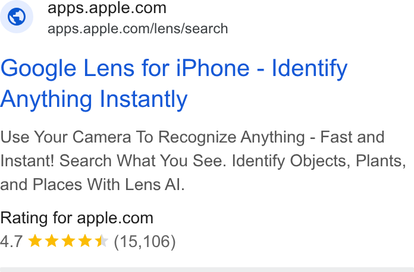Image resolution: width=414 pixels, height=272 pixels.
Task: Select the apps.apple.com site name
Action: point(107,8)
